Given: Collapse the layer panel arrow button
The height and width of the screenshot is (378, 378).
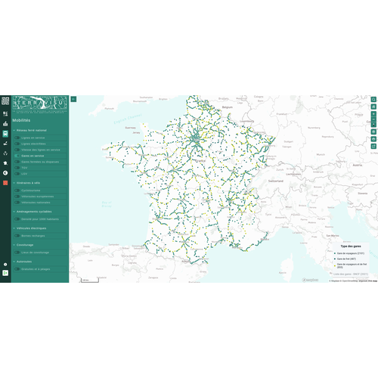Looking at the screenshot, I should click(x=73, y=99).
